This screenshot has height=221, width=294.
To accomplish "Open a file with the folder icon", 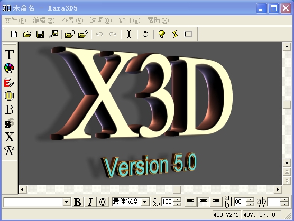I will point(27,34).
